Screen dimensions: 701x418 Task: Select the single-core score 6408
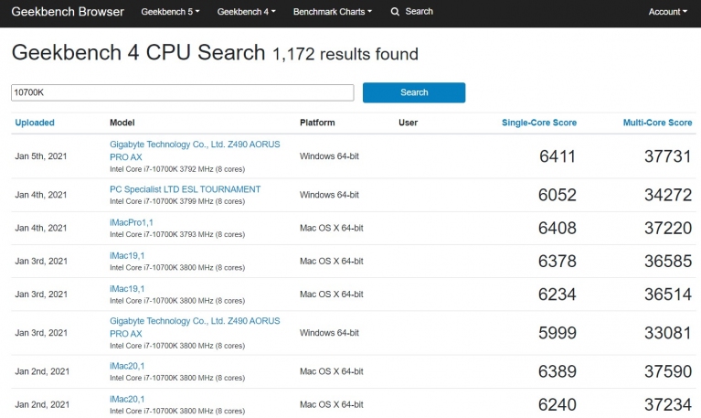pos(558,228)
